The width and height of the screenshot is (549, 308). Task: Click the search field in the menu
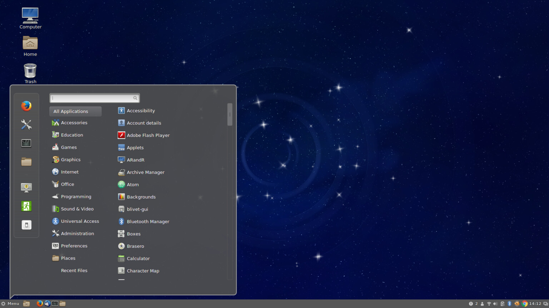(x=94, y=98)
